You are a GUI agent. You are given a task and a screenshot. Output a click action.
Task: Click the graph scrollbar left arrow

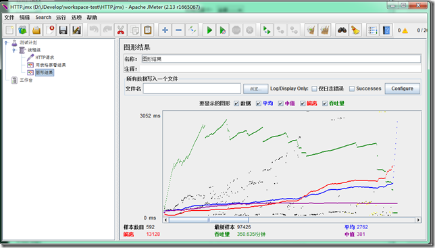pyautogui.click(x=165, y=220)
